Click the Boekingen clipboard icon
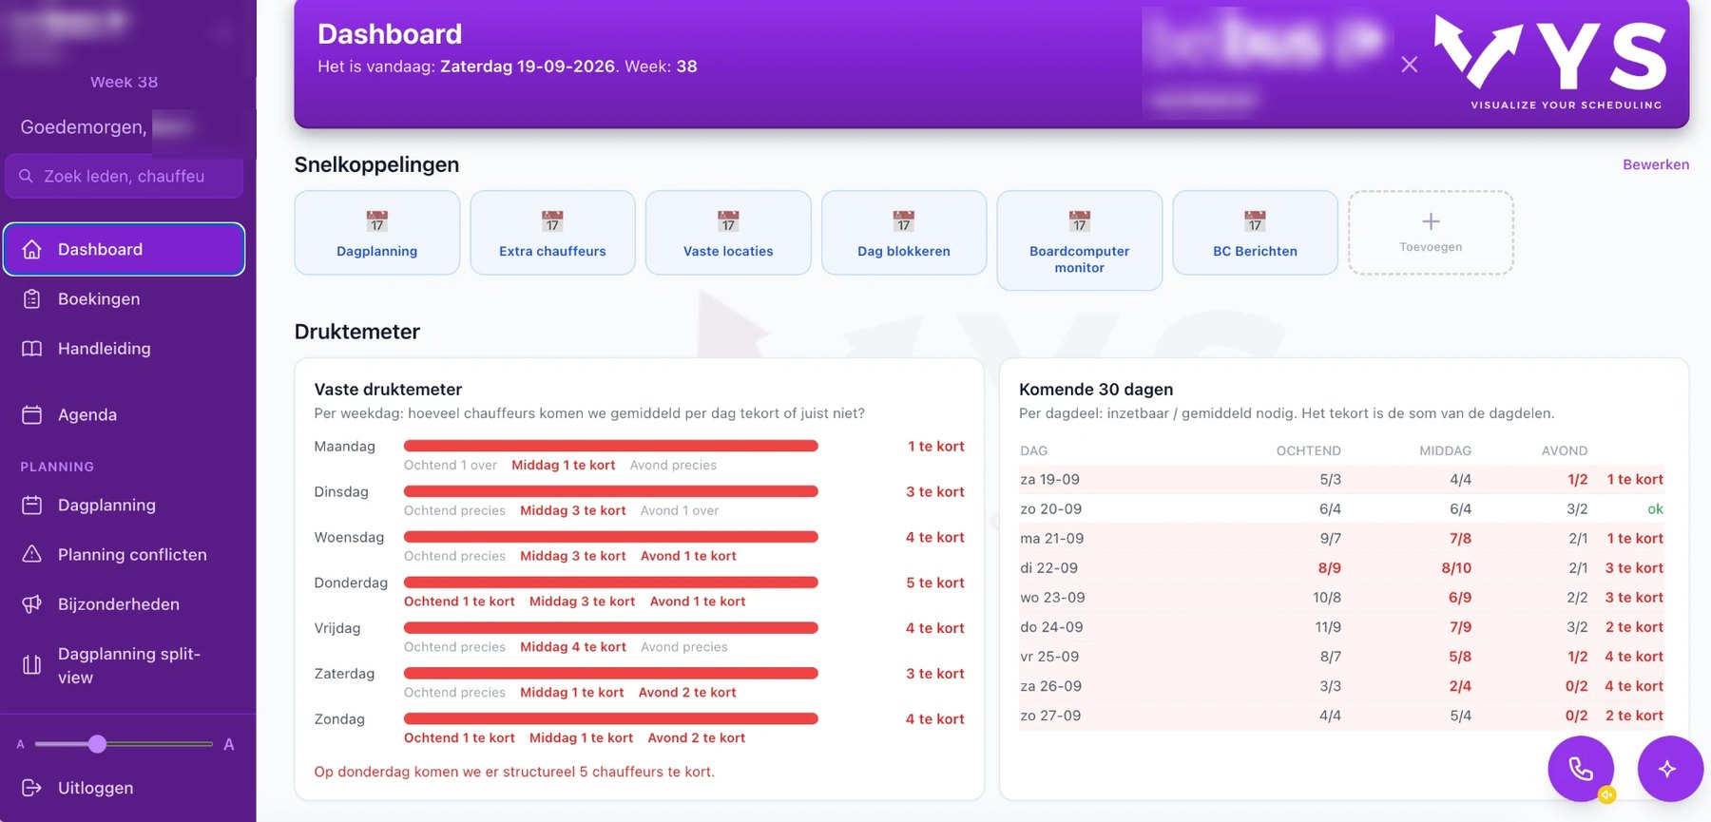 pyautogui.click(x=31, y=298)
